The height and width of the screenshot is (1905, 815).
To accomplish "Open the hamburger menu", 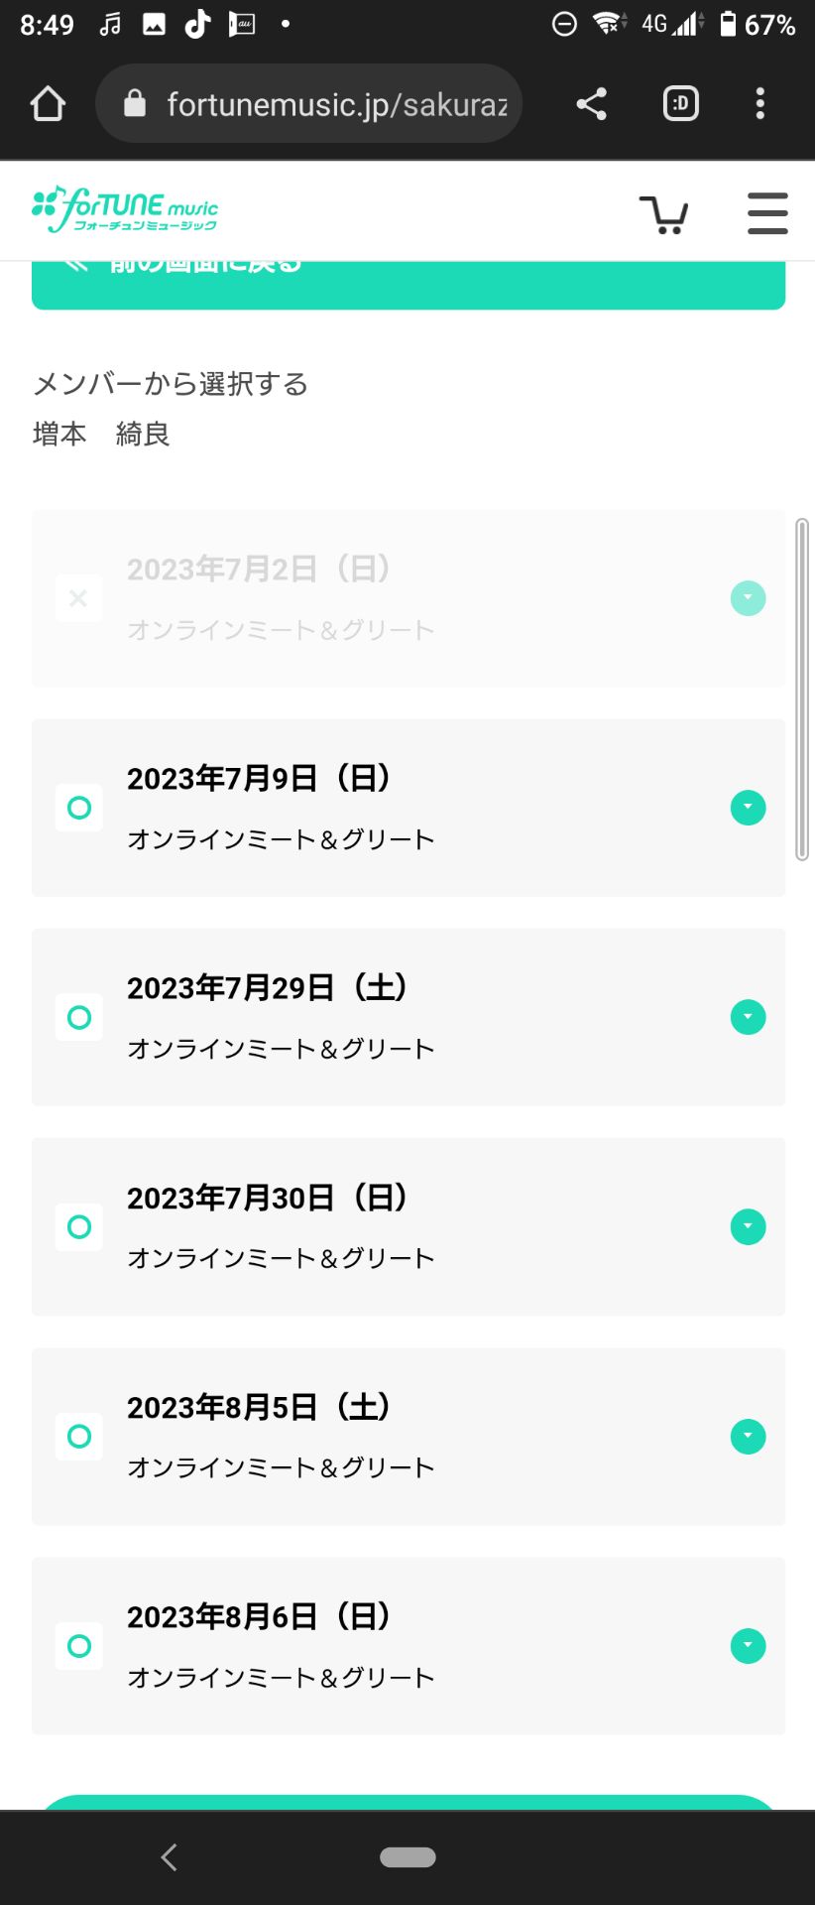I will coord(766,213).
